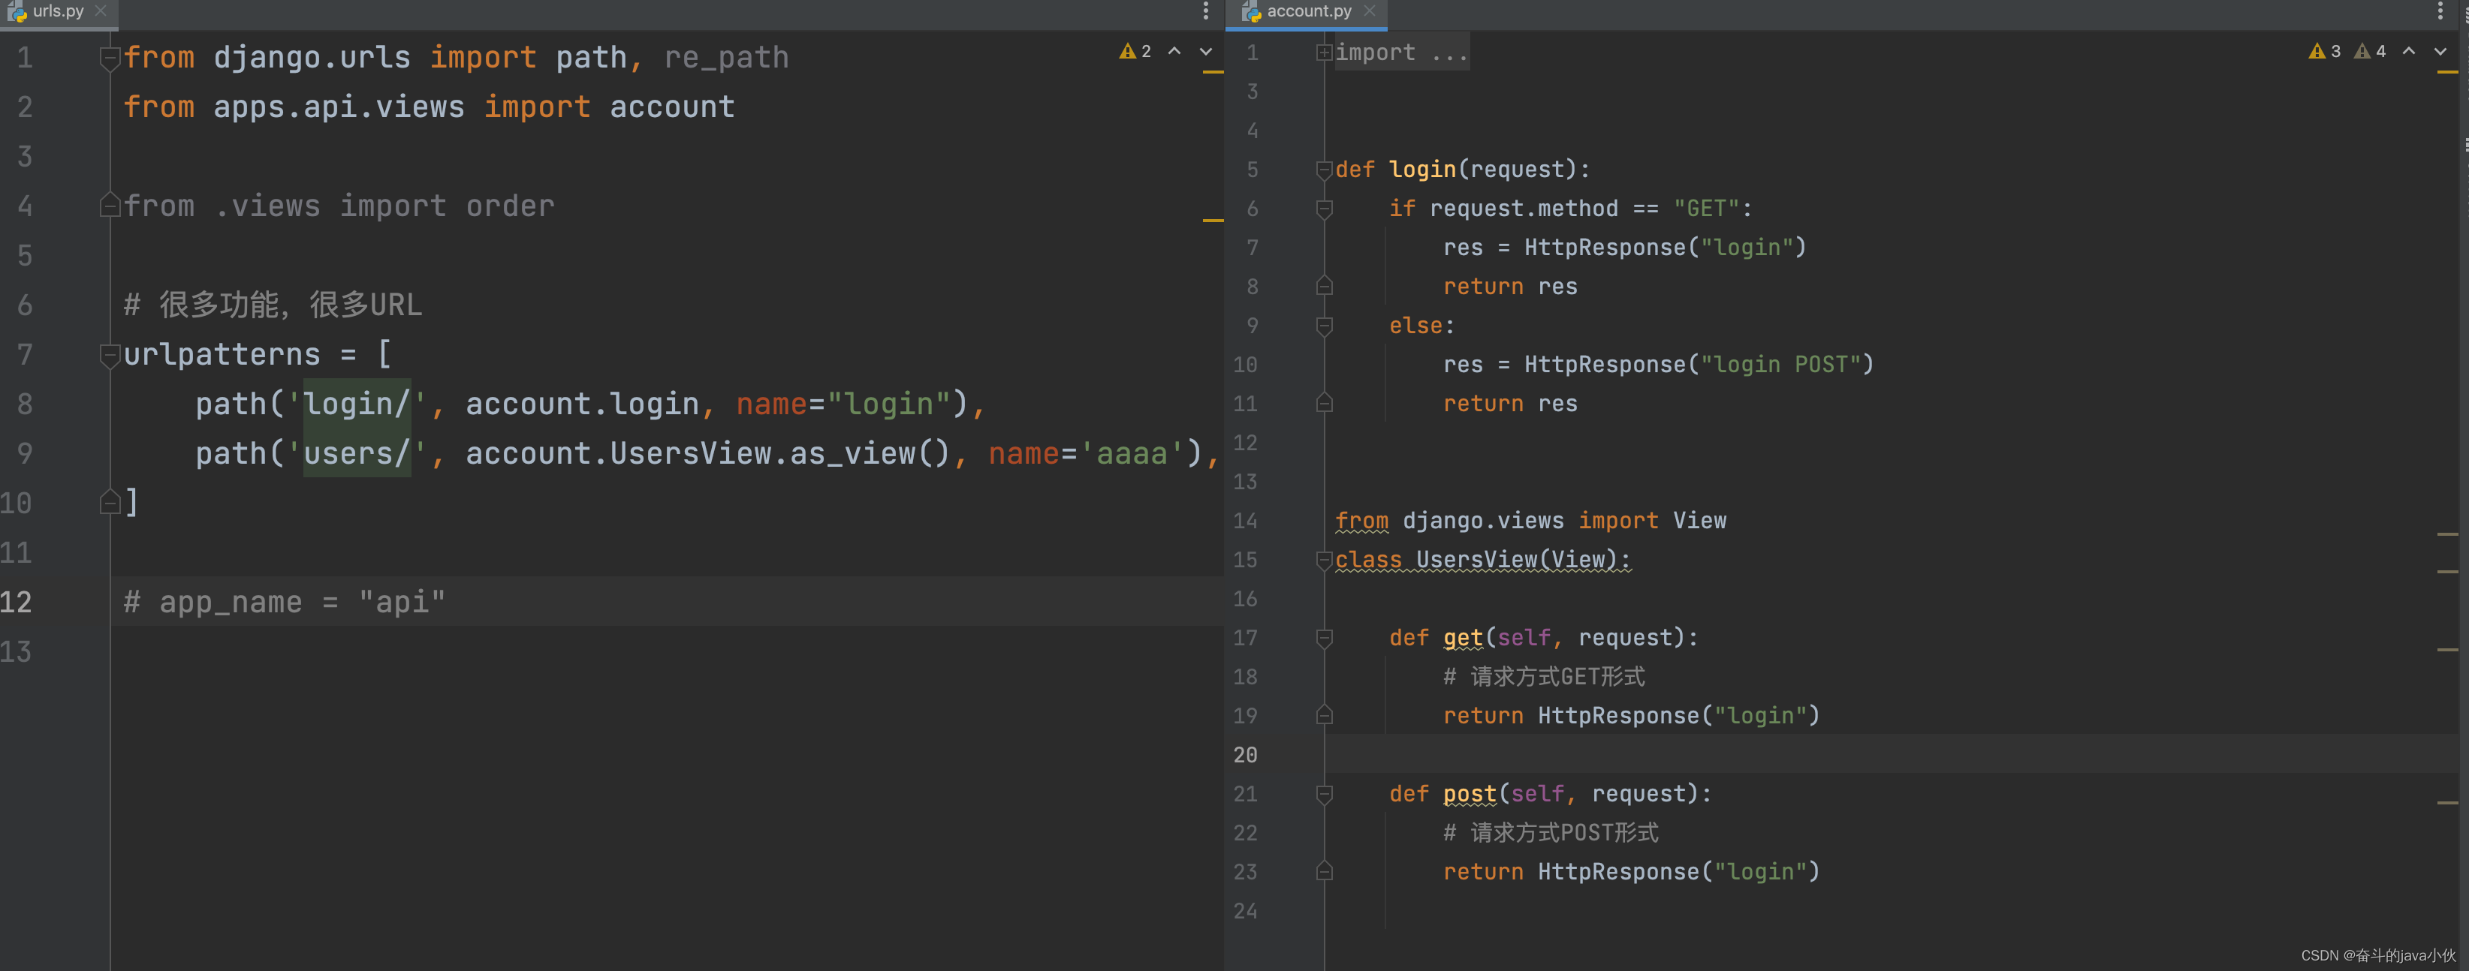The width and height of the screenshot is (2469, 971).
Task: Collapse the def post method fold marker
Action: click(x=1324, y=794)
